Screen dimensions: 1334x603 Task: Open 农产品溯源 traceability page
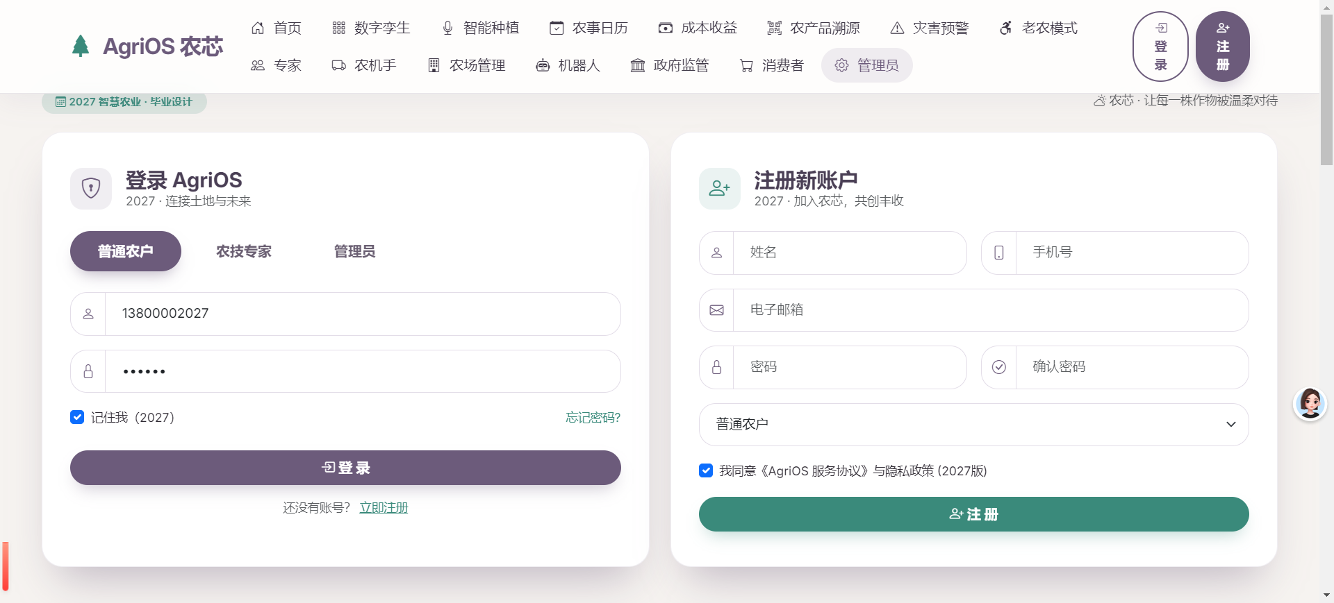point(814,28)
